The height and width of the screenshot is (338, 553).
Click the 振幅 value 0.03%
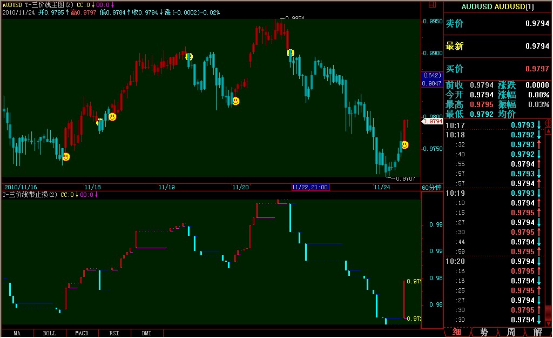pyautogui.click(x=538, y=105)
